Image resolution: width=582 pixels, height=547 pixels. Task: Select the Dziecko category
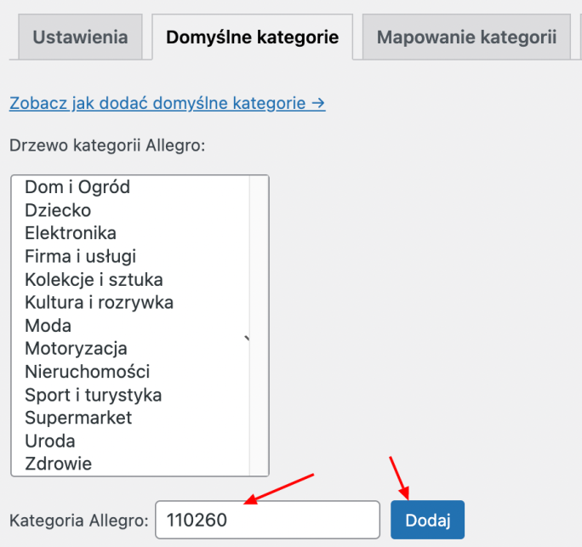pyautogui.click(x=131, y=210)
